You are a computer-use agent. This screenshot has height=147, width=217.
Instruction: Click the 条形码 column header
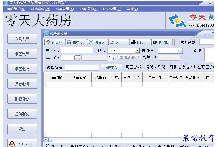click(101, 77)
